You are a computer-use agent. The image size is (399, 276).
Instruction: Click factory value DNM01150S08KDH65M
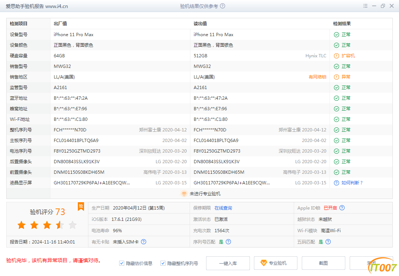pyautogui.click(x=79, y=172)
